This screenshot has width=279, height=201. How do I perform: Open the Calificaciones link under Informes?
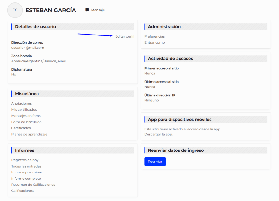(22, 191)
